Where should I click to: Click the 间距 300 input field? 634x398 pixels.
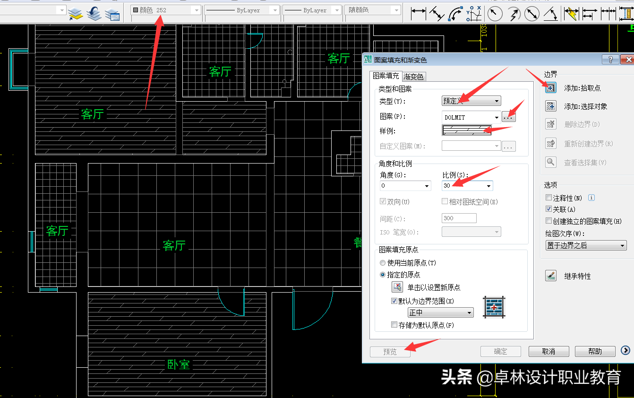pyautogui.click(x=459, y=218)
